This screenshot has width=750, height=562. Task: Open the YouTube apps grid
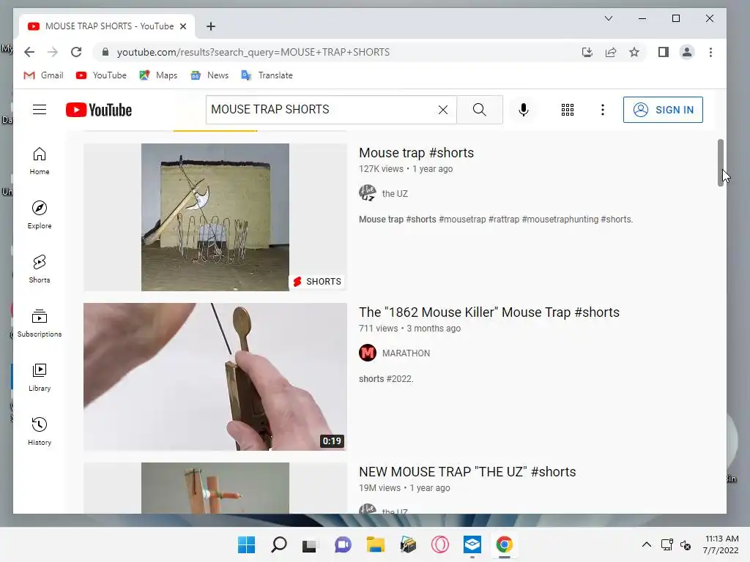[x=568, y=110]
